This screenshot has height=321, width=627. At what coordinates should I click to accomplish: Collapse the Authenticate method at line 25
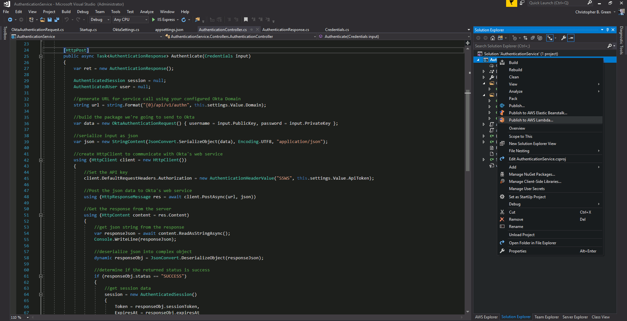tap(41, 56)
